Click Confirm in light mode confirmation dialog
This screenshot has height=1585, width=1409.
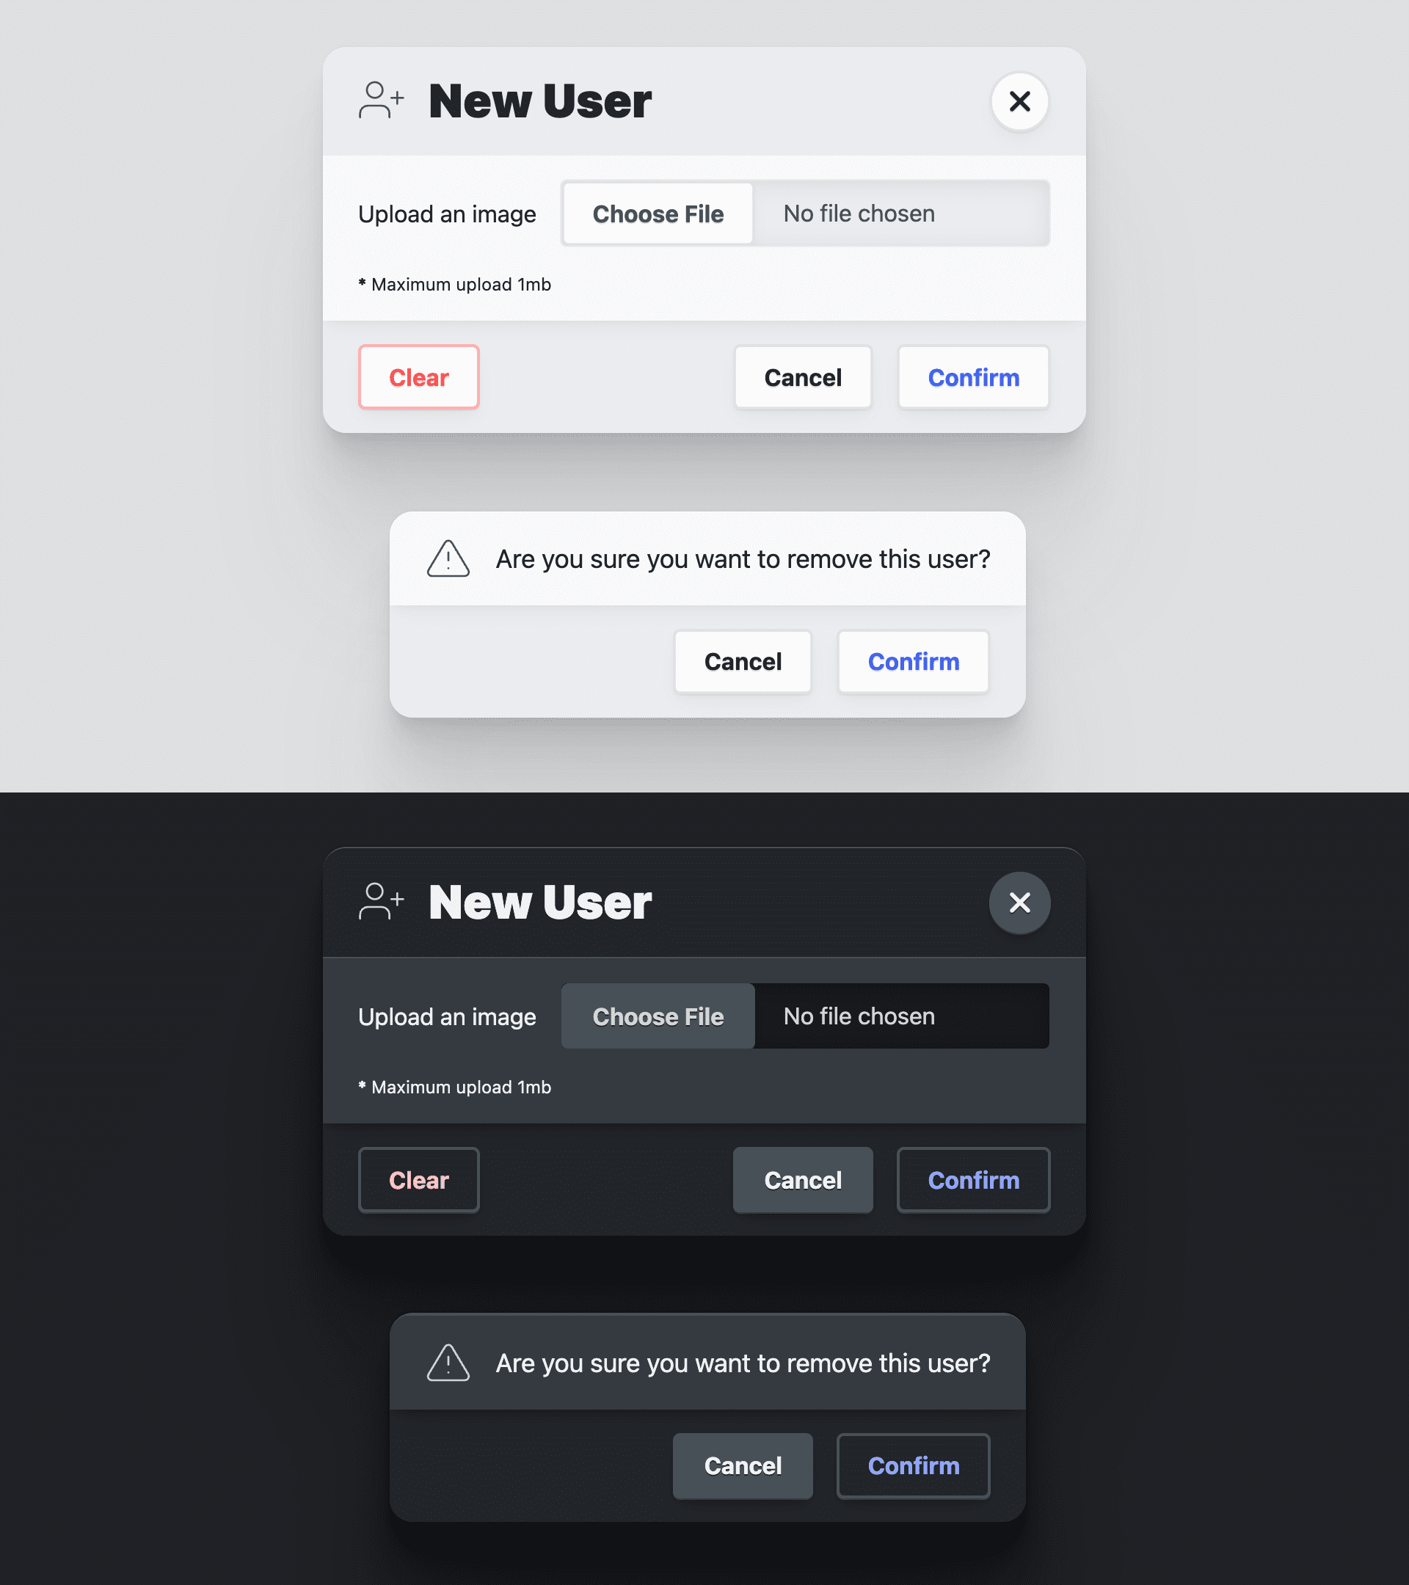coord(914,660)
